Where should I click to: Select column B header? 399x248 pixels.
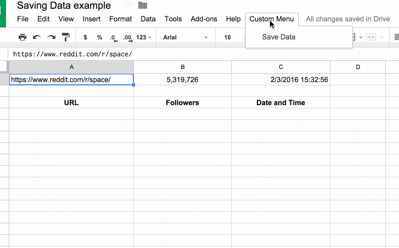(182, 67)
